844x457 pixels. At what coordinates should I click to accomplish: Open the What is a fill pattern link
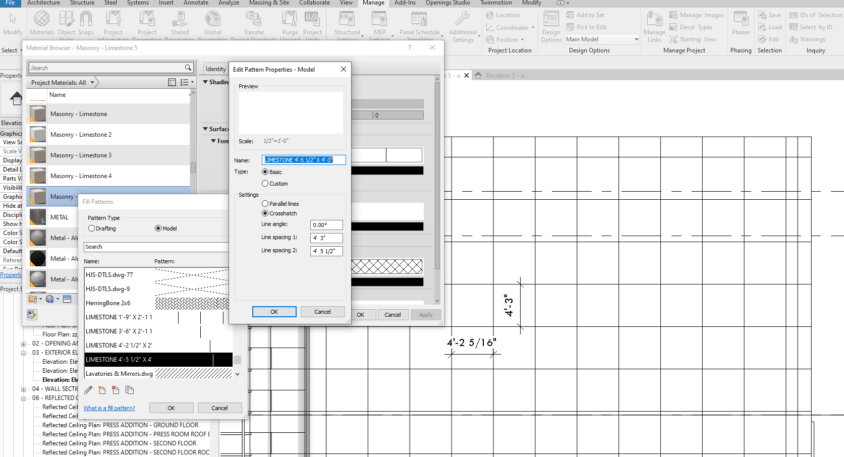click(x=109, y=408)
